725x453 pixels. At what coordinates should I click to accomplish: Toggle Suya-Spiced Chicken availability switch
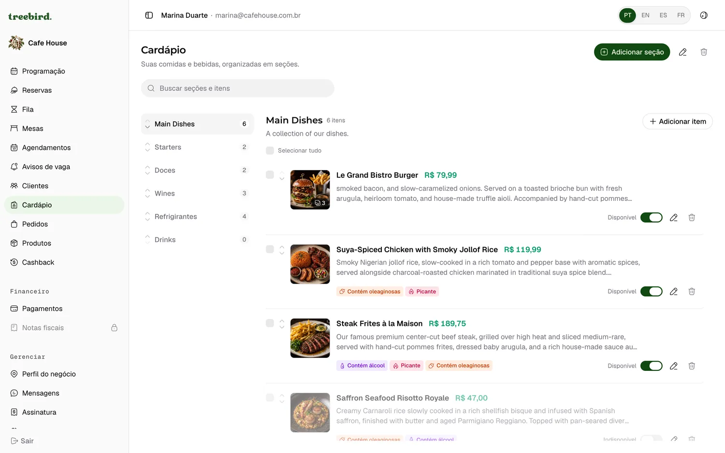[652, 292]
